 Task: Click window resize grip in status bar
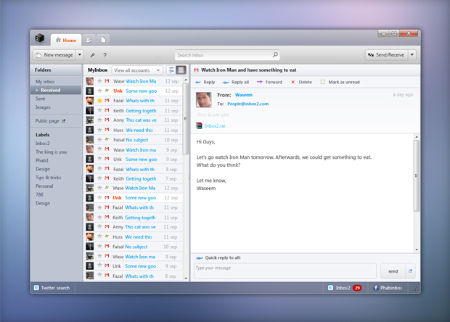[x=416, y=289]
